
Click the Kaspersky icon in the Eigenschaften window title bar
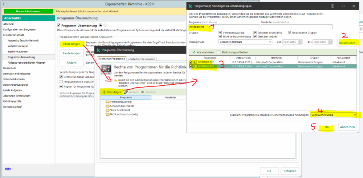(x=4, y=4)
